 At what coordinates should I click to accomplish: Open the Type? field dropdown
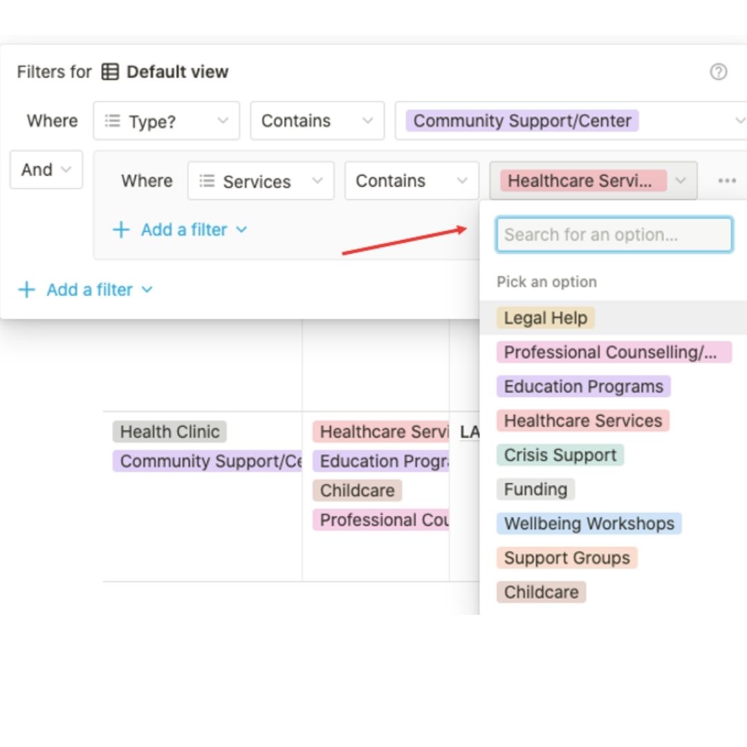tap(166, 121)
